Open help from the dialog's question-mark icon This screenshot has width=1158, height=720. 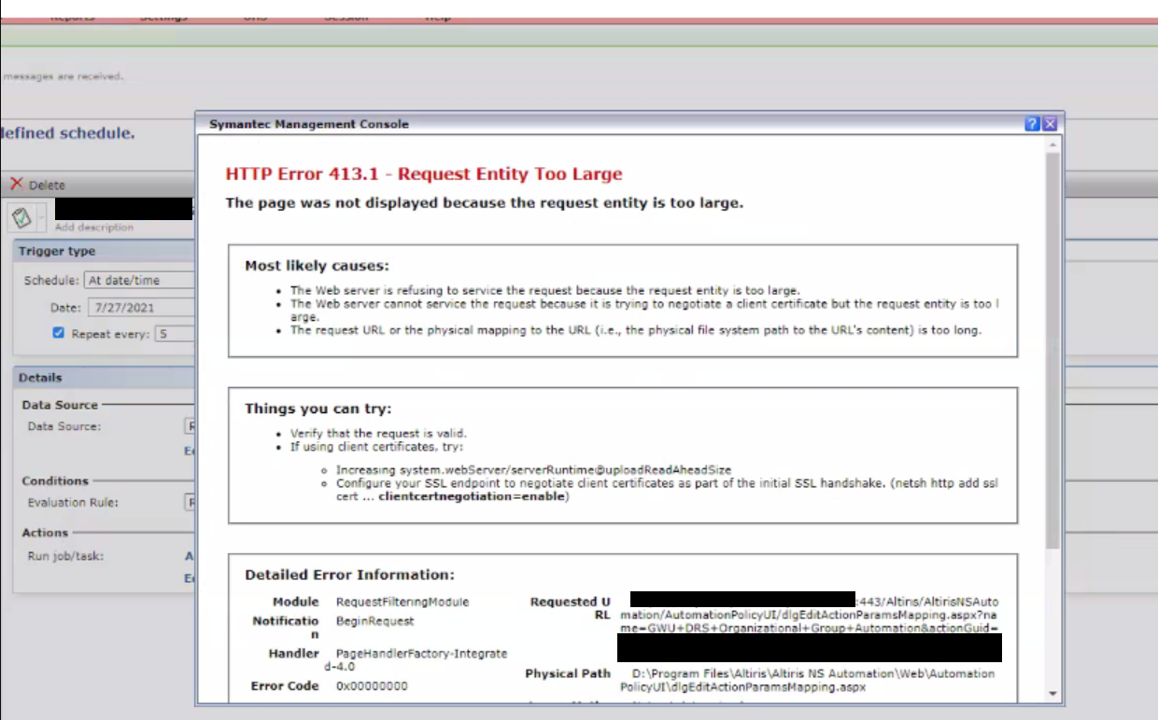click(x=1032, y=124)
